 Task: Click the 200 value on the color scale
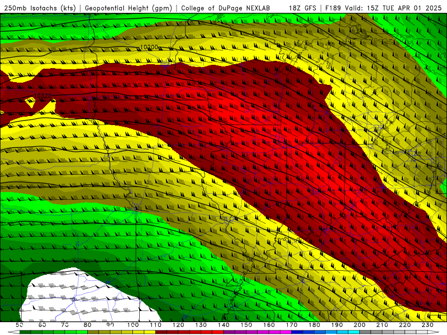point(359,325)
